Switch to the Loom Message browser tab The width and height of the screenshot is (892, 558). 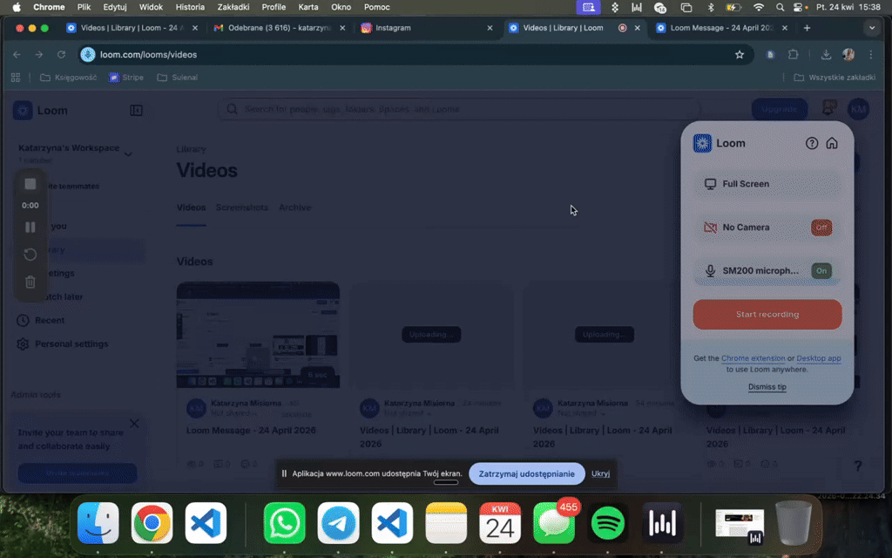pyautogui.click(x=721, y=28)
